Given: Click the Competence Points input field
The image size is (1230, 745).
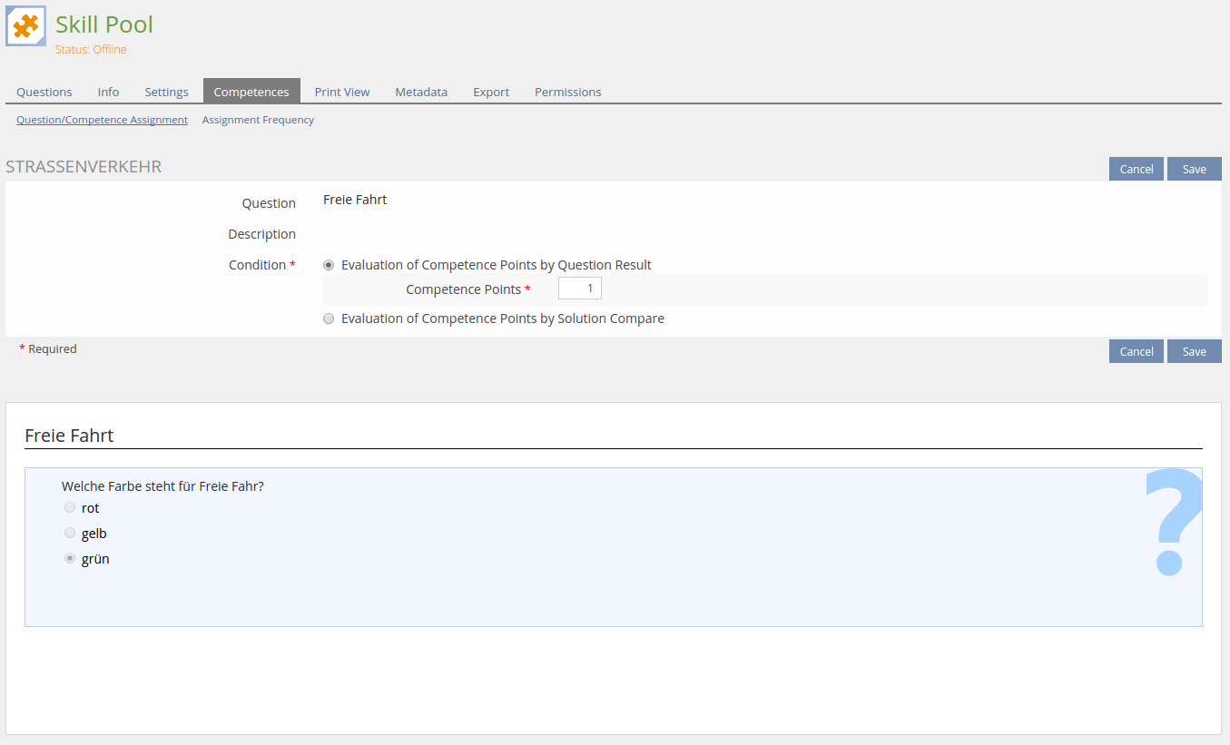Looking at the screenshot, I should point(579,289).
